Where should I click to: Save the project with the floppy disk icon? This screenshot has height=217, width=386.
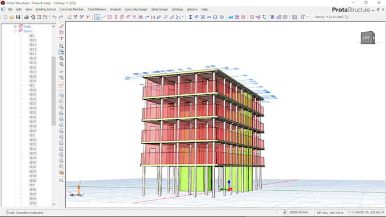tap(18, 17)
